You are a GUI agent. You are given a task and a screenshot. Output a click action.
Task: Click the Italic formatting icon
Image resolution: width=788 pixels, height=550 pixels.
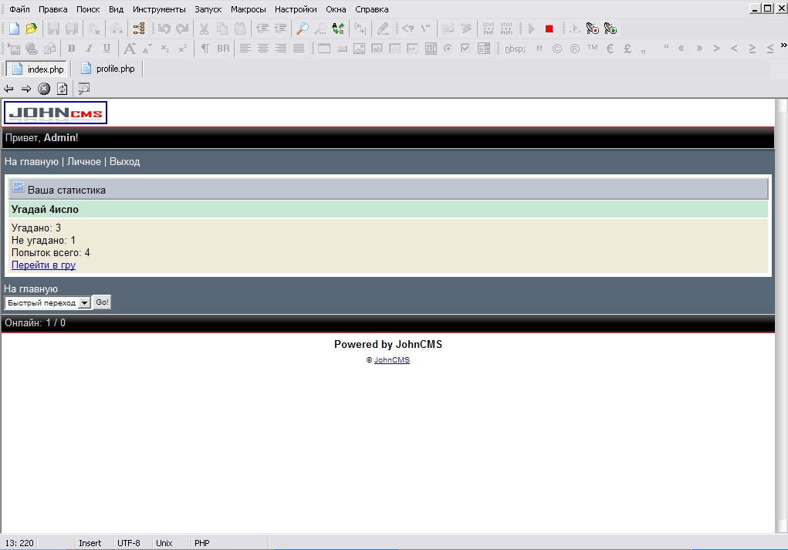(x=89, y=49)
